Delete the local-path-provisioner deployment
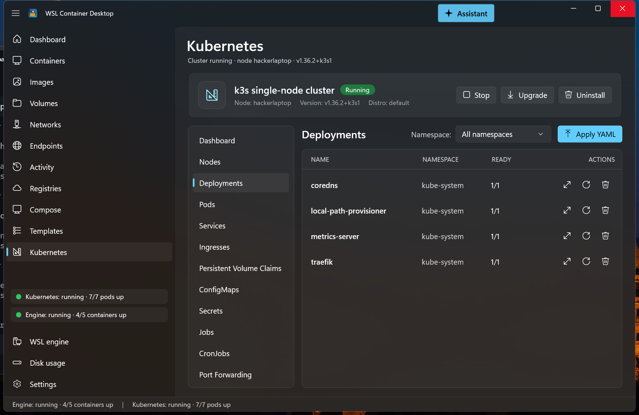This screenshot has height=415, width=639. [x=605, y=210]
